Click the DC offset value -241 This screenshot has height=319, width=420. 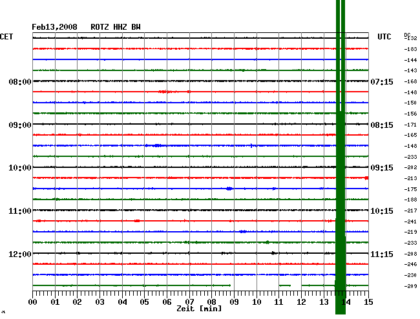coord(410,221)
